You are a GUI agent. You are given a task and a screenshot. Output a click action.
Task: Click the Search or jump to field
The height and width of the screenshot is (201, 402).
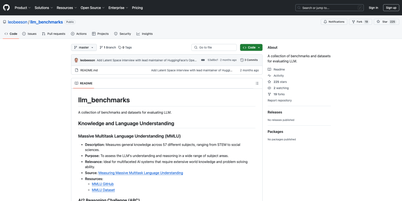coord(329,8)
